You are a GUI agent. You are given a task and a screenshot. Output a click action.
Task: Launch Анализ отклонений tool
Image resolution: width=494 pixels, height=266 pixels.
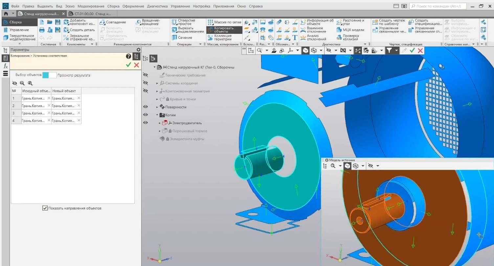coord(313,37)
